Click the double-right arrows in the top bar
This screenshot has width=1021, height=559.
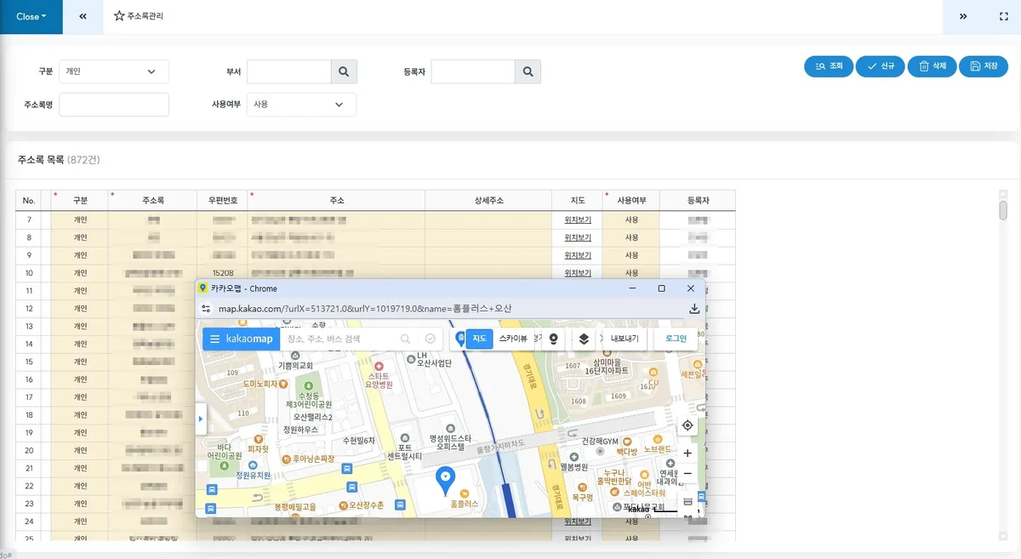tap(963, 16)
